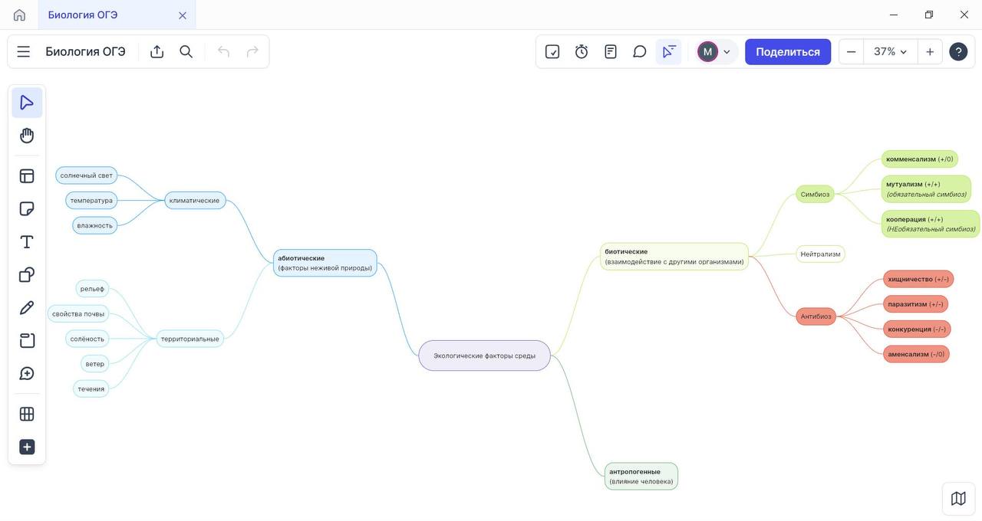Open the export board icon

(x=157, y=51)
